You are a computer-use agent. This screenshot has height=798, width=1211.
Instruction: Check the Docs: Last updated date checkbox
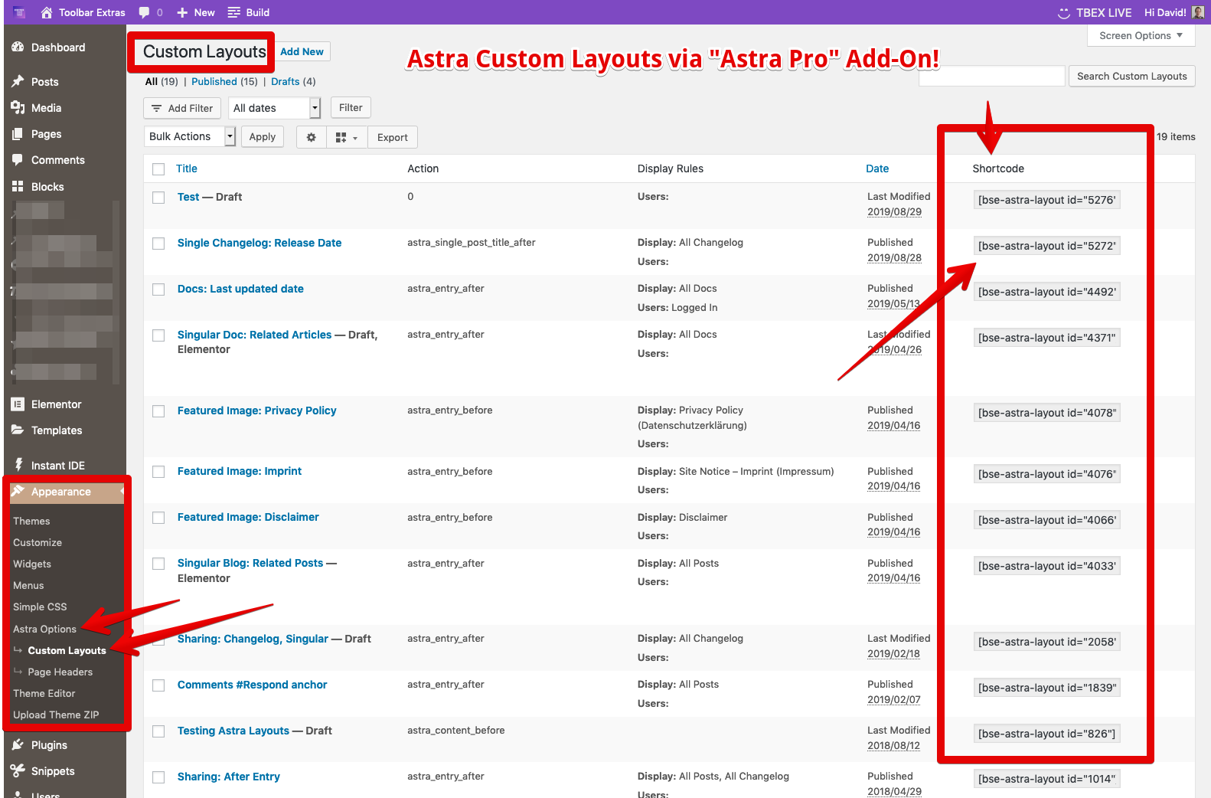(158, 289)
